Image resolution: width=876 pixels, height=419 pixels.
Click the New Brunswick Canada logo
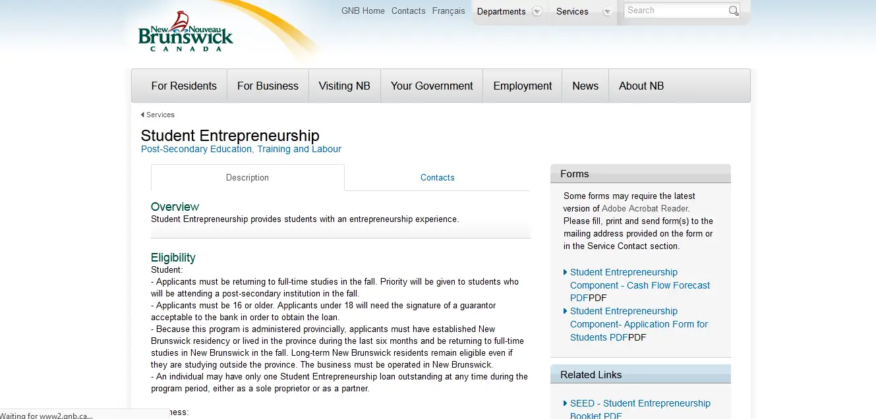click(x=186, y=32)
